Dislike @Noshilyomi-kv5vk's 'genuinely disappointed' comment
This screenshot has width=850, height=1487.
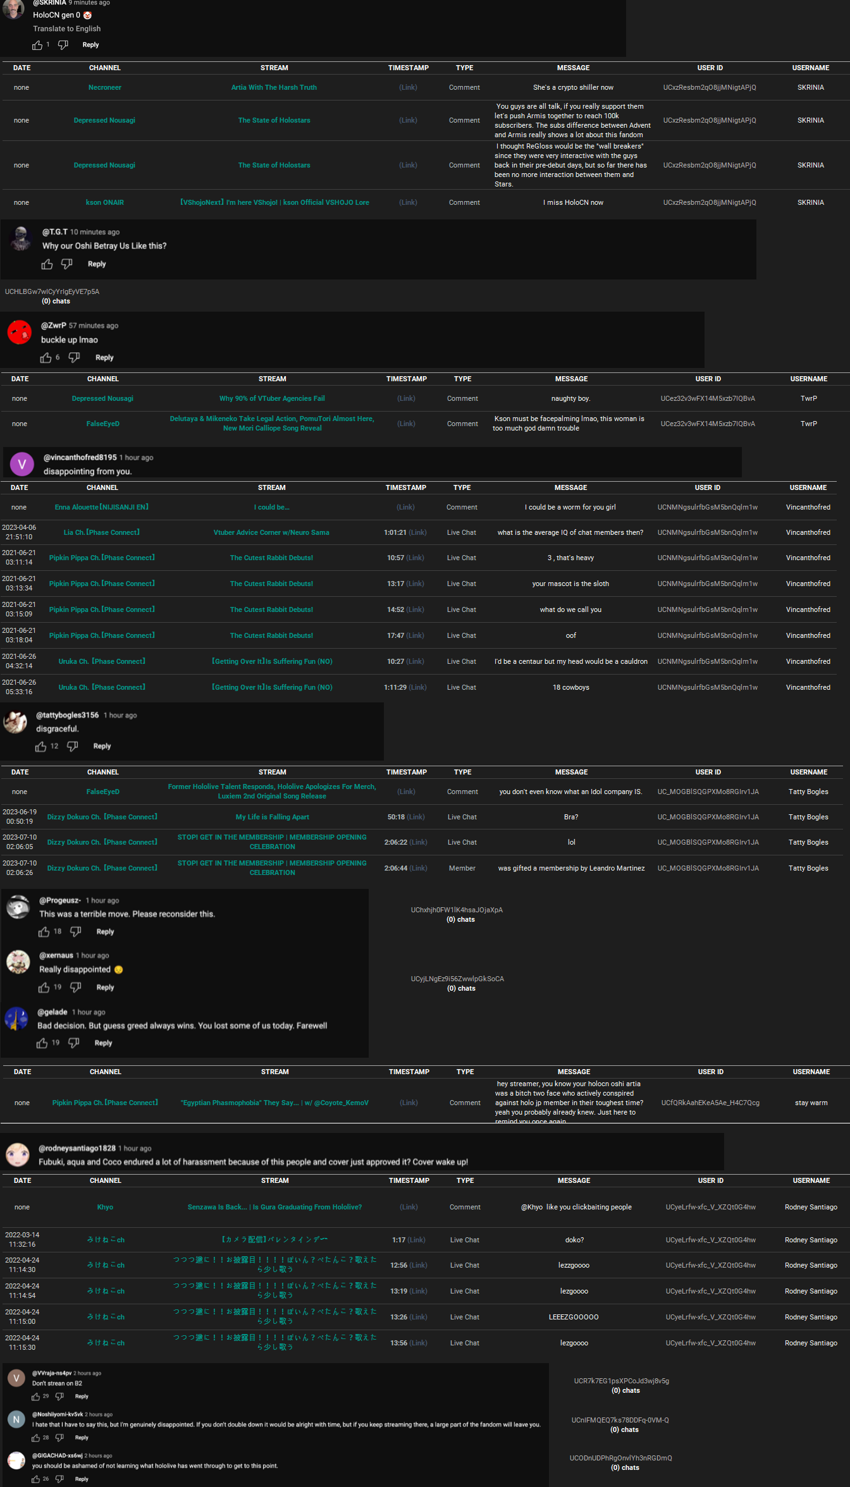[59, 1438]
